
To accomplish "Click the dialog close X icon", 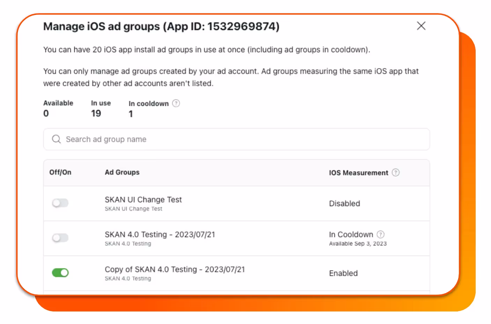I will [x=421, y=26].
